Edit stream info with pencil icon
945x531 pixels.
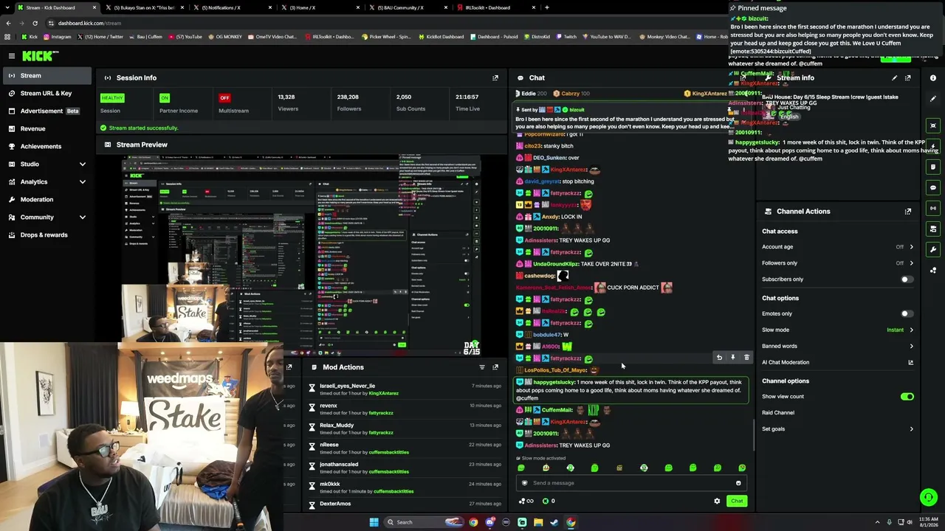pos(894,77)
